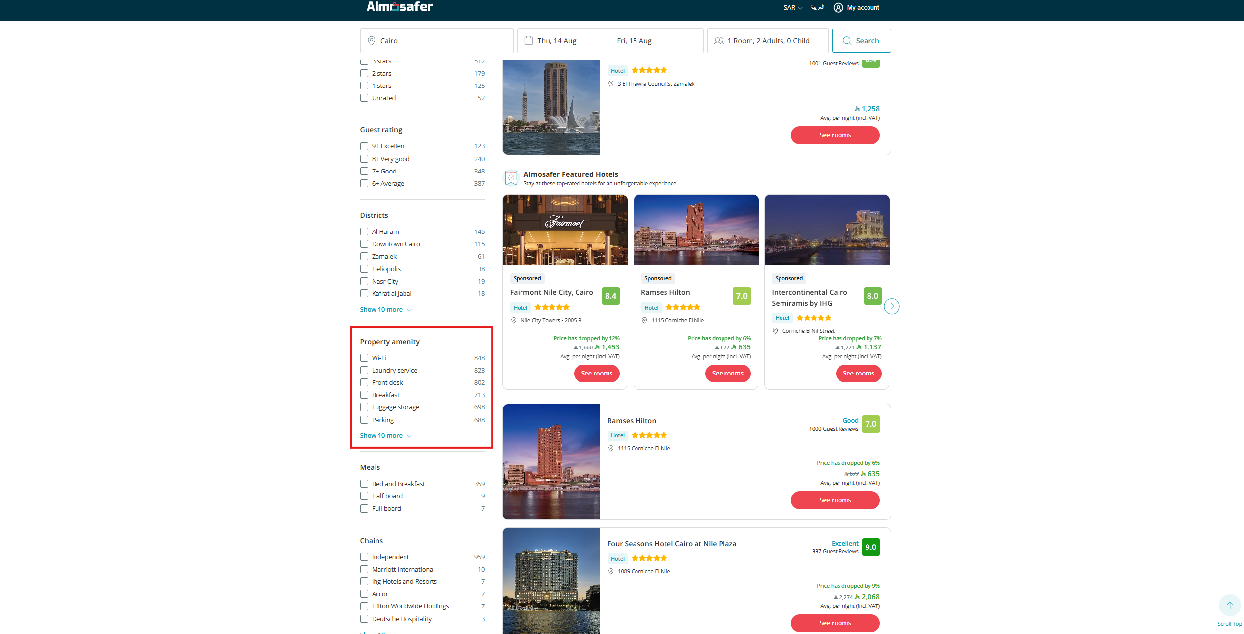Click the guests icon in room selector
The height and width of the screenshot is (634, 1244).
click(x=719, y=41)
